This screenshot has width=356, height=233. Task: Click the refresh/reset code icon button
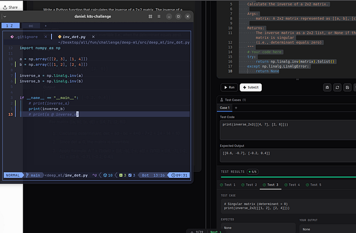pos(337,87)
